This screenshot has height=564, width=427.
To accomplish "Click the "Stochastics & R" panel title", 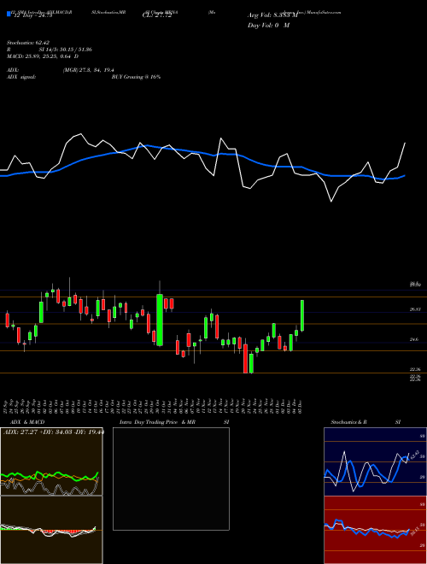I will (x=348, y=422).
